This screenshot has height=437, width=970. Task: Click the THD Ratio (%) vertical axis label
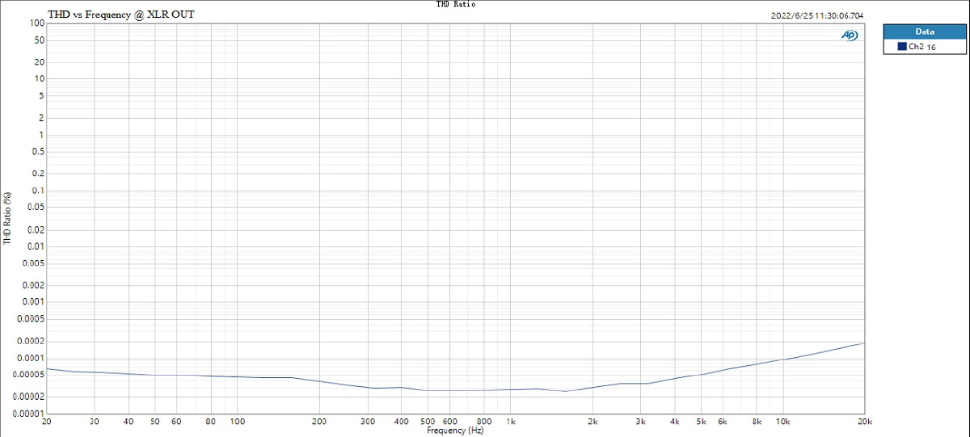click(x=7, y=218)
